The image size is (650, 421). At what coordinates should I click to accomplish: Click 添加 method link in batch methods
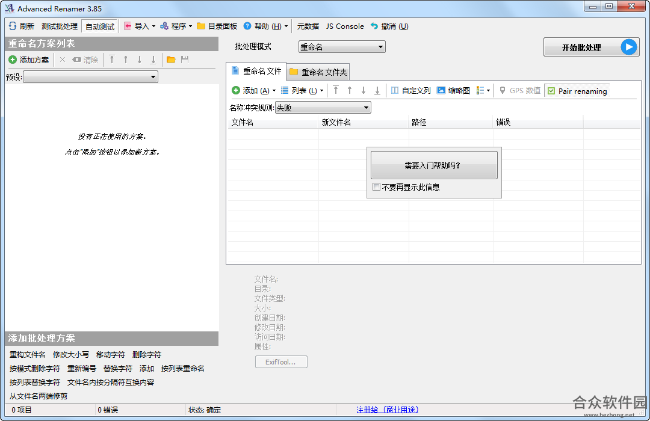coord(147,368)
